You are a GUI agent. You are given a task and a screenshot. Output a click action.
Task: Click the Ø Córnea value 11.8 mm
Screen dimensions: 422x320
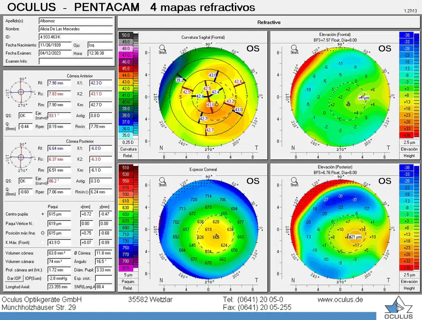104,253
